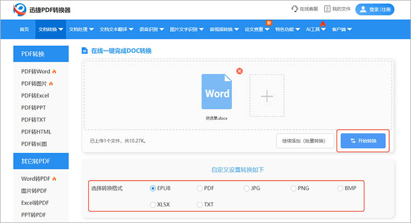This screenshot has width=411, height=223.
Task: Open PDF转Excel in the sidebar
Action: [x=35, y=96]
